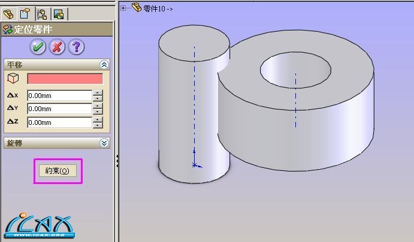The image size is (414, 242).
Task: Click the ΔY value field
Action: 60,109
